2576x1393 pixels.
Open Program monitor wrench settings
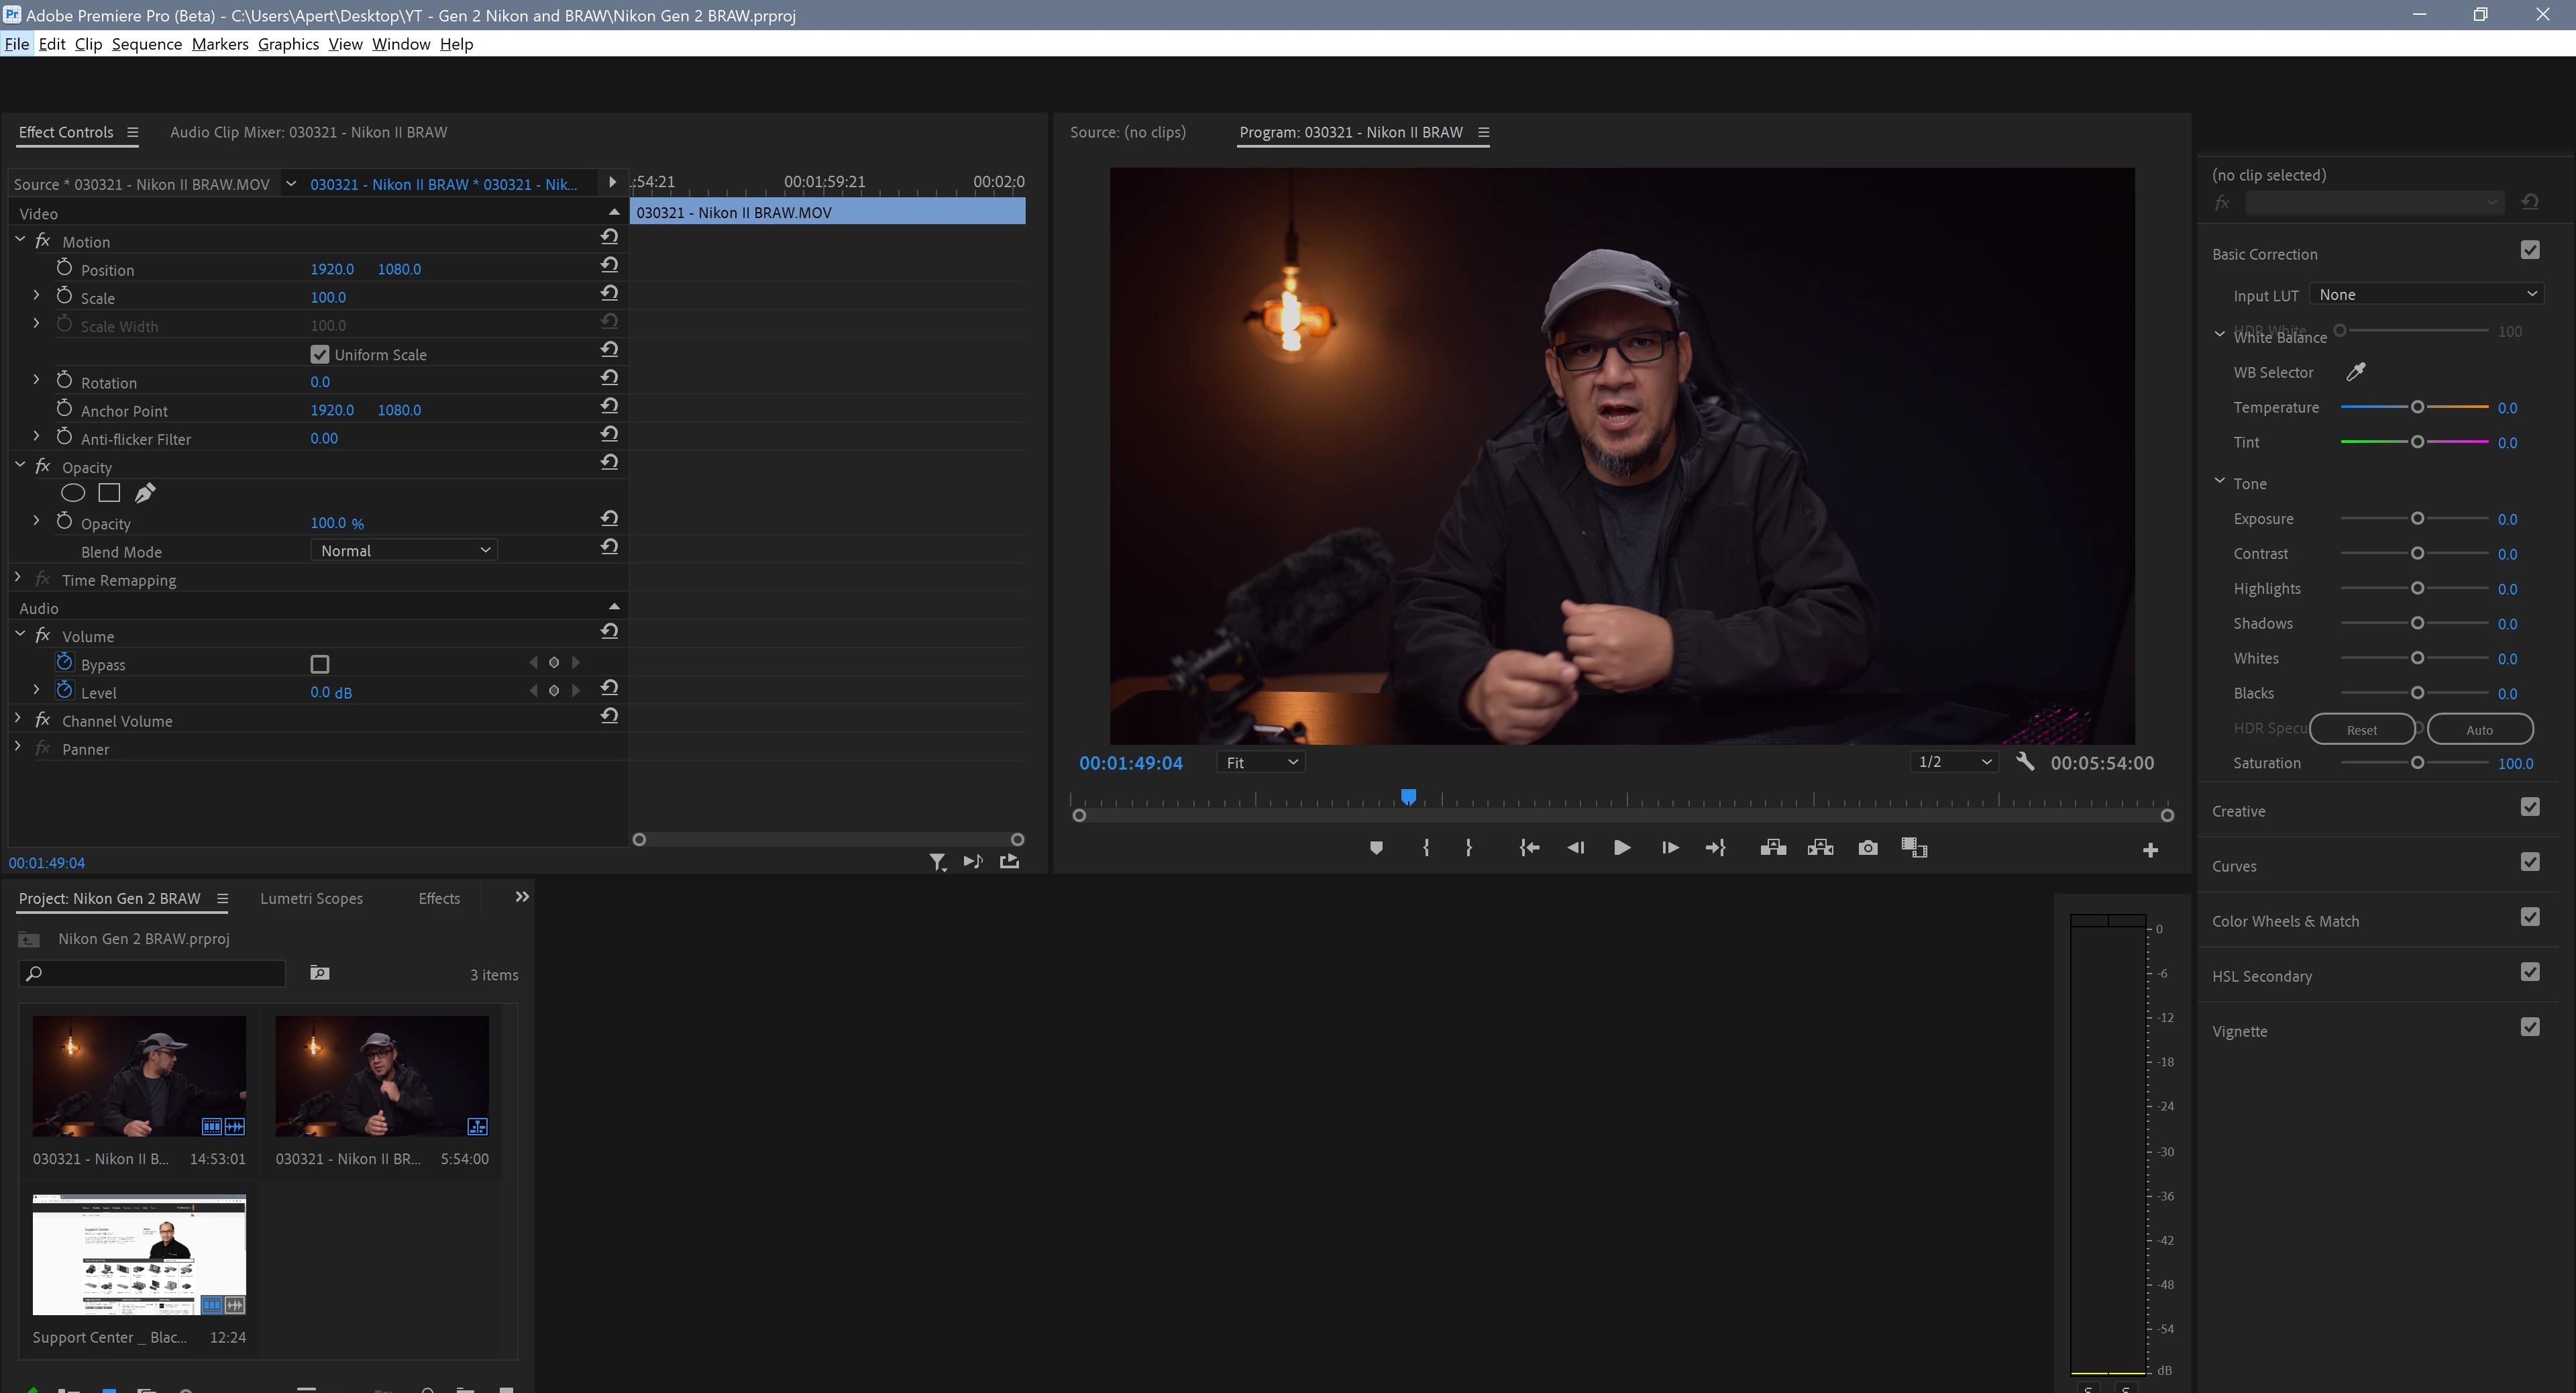coord(2025,762)
